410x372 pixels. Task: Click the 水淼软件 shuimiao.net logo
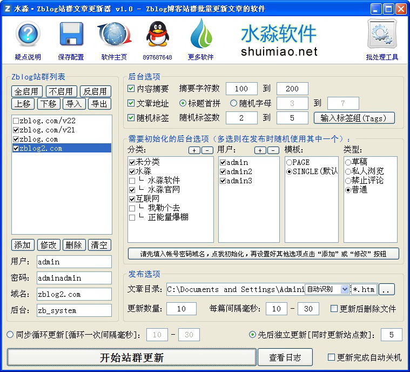[279, 40]
